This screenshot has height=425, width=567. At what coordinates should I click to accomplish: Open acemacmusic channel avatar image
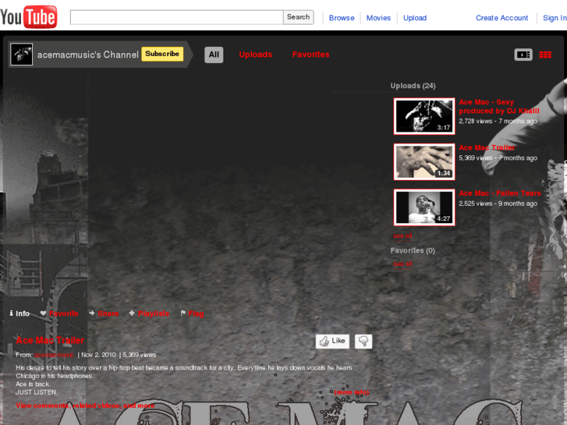(x=21, y=55)
